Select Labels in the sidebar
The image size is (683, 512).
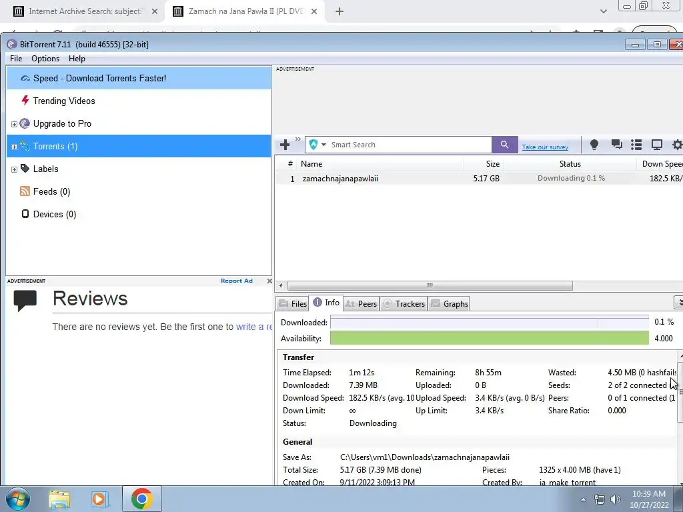[46, 169]
